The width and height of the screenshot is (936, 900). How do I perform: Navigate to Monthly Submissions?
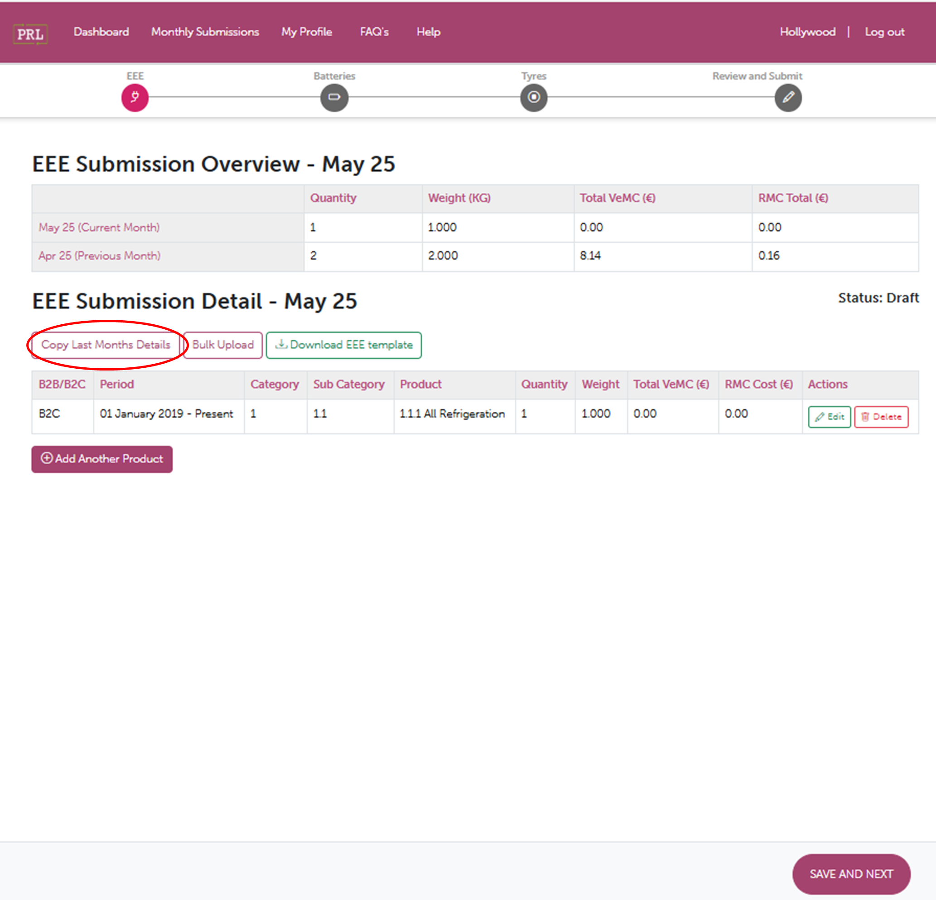point(204,32)
